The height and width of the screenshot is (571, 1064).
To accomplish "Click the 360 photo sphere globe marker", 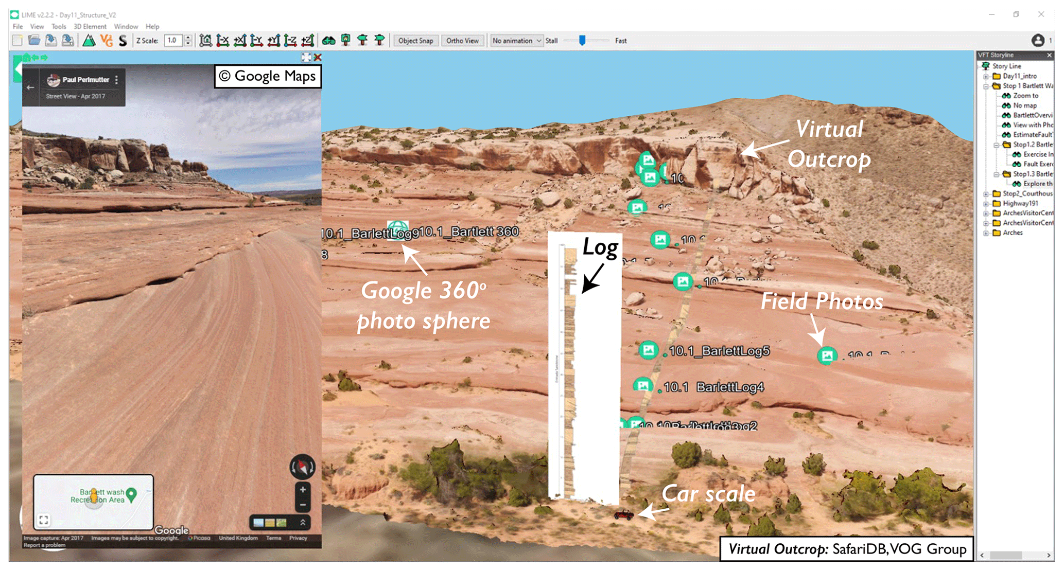I will tap(397, 229).
